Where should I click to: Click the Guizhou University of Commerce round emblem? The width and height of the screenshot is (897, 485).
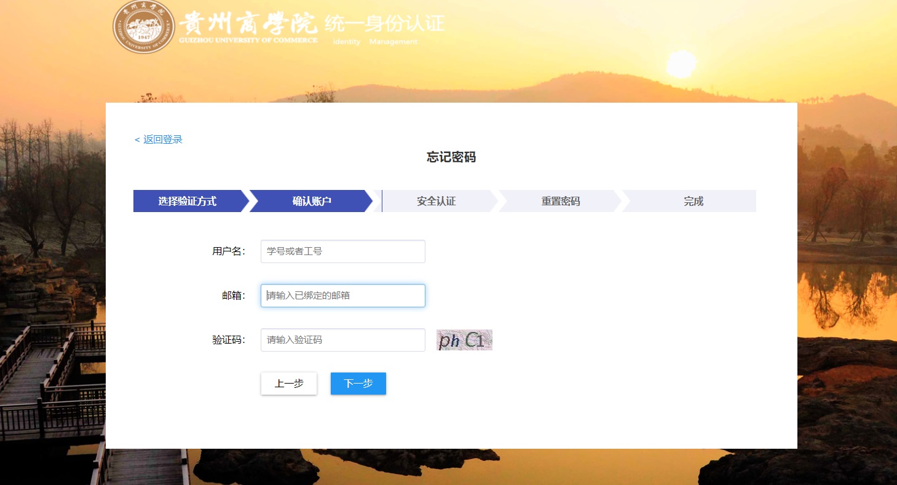point(143,27)
